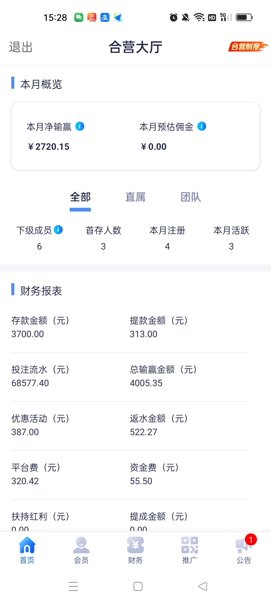Tap info icon beside 下级成员

point(58,230)
